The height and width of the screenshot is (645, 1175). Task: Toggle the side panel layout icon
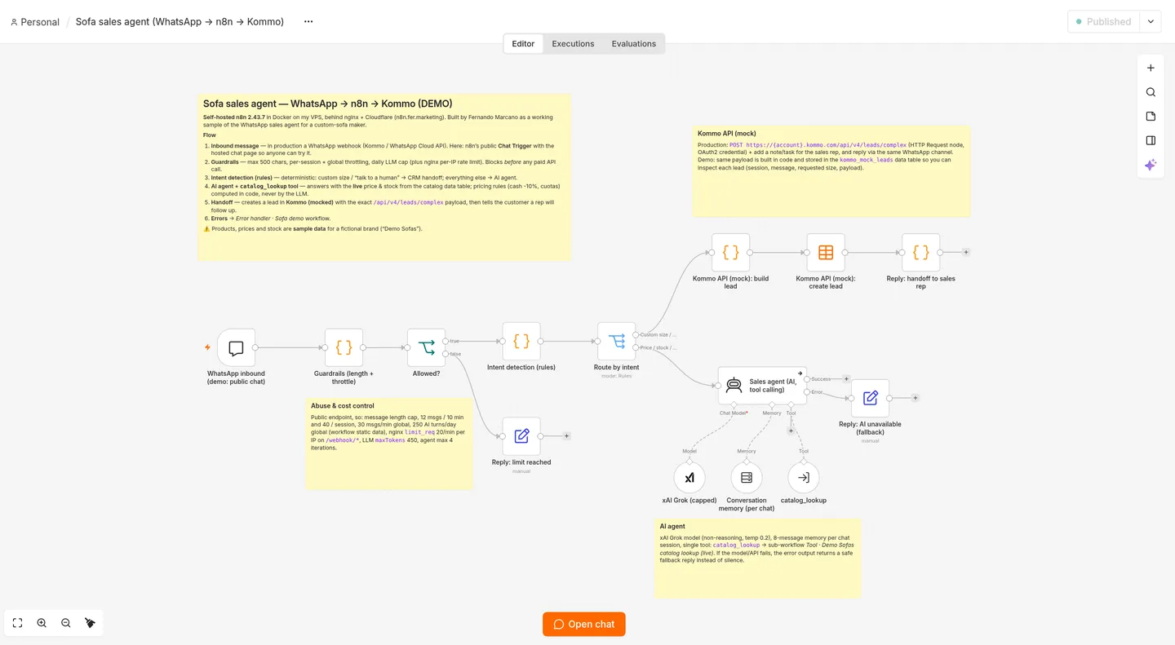[x=1151, y=140]
